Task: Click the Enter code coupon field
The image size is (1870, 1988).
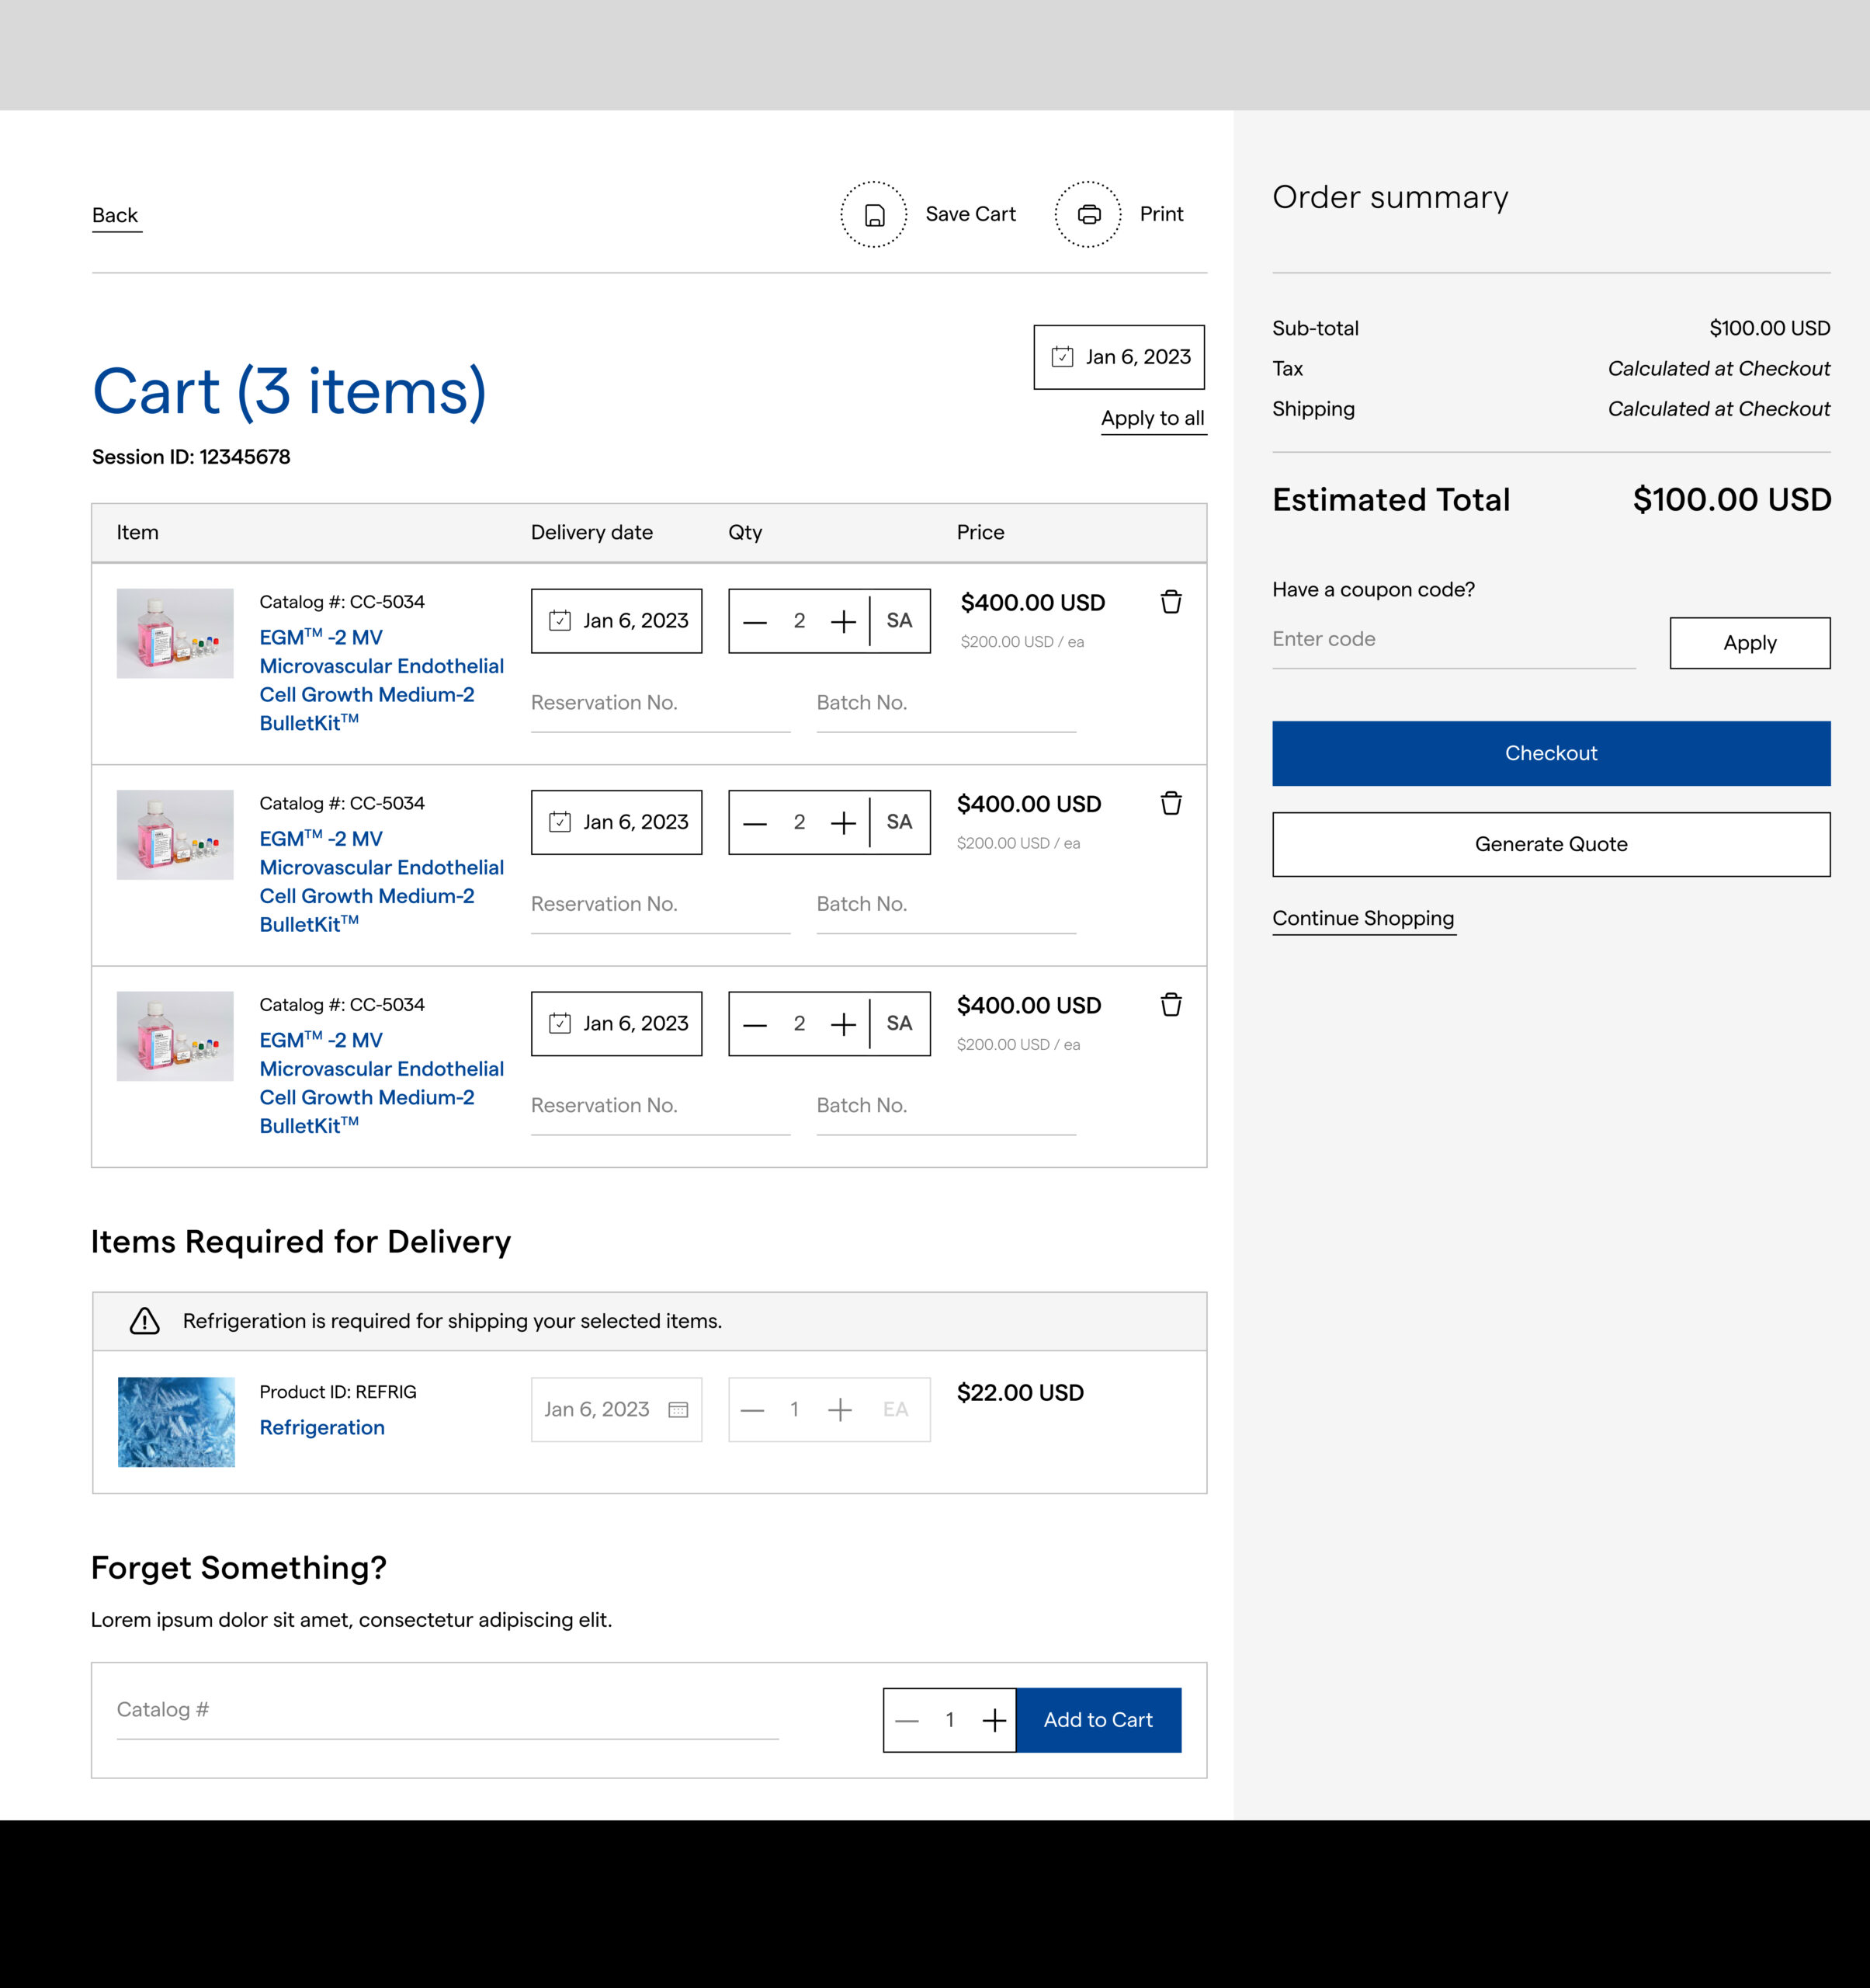Action: [1452, 640]
